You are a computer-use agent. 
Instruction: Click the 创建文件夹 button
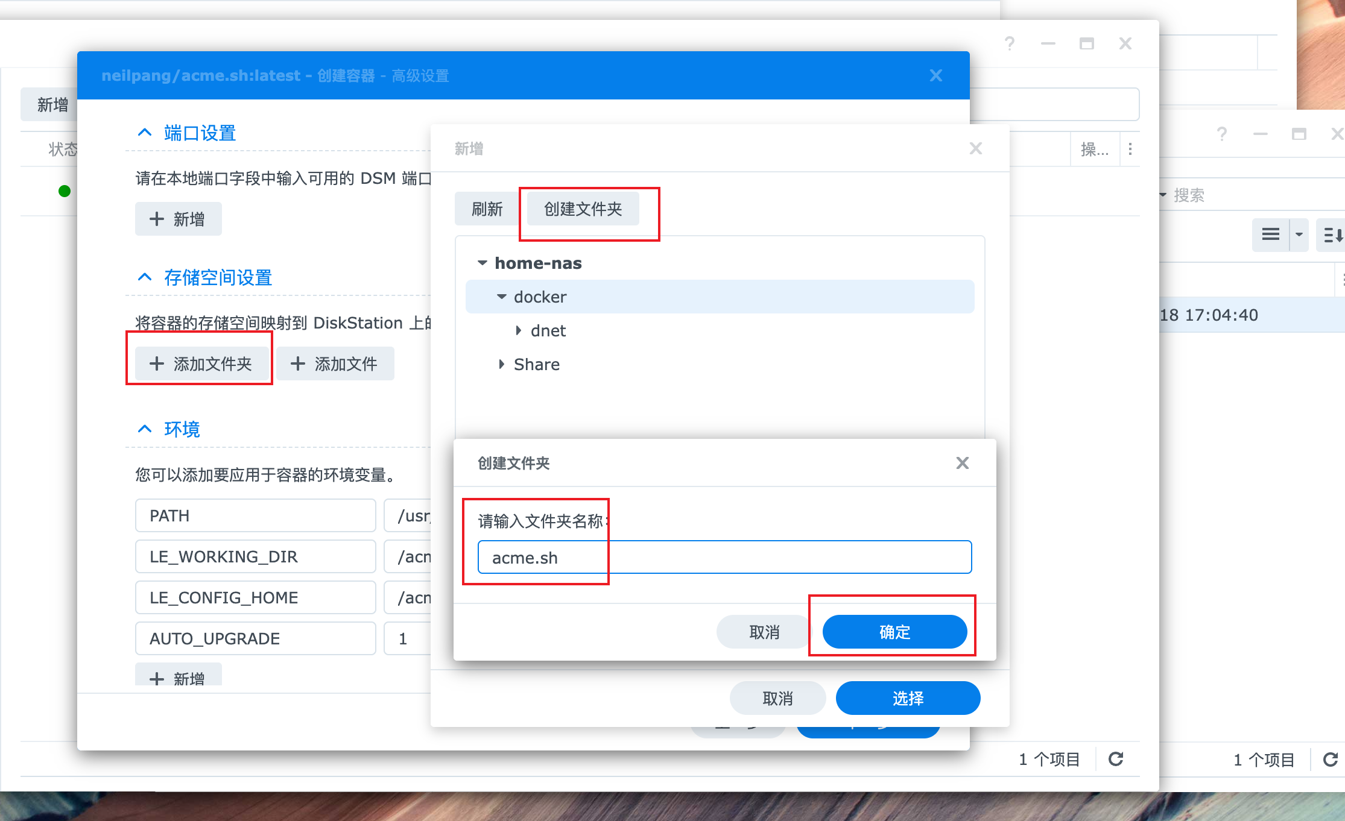click(x=583, y=209)
